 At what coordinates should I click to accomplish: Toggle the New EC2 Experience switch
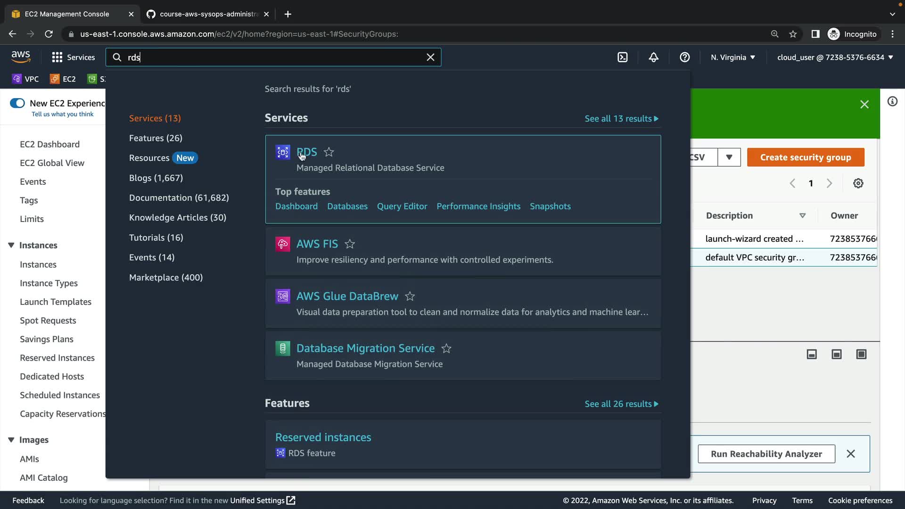coord(17,103)
